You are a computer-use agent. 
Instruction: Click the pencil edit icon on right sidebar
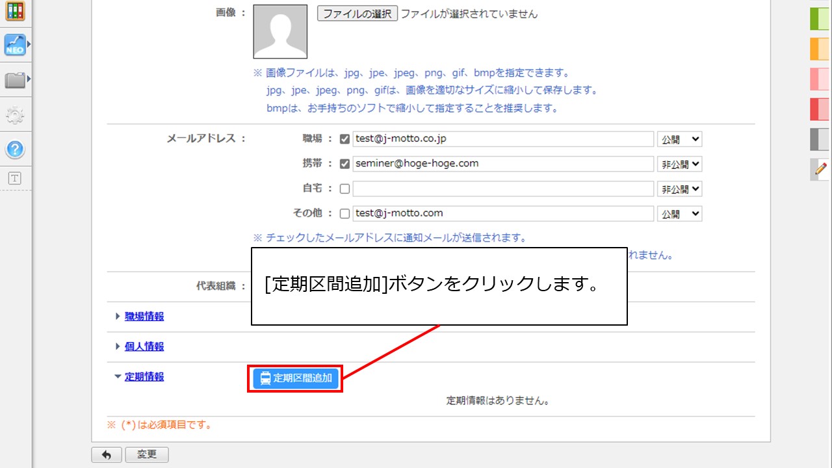point(821,169)
